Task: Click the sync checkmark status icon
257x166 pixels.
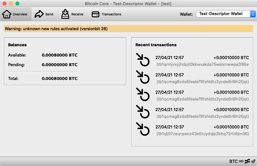Action: pyautogui.click(x=253, y=161)
